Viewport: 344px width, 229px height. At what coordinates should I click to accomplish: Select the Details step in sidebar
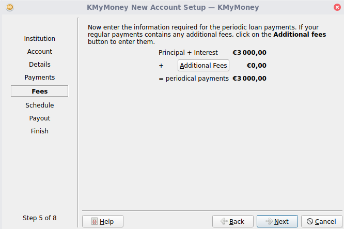coord(40,65)
